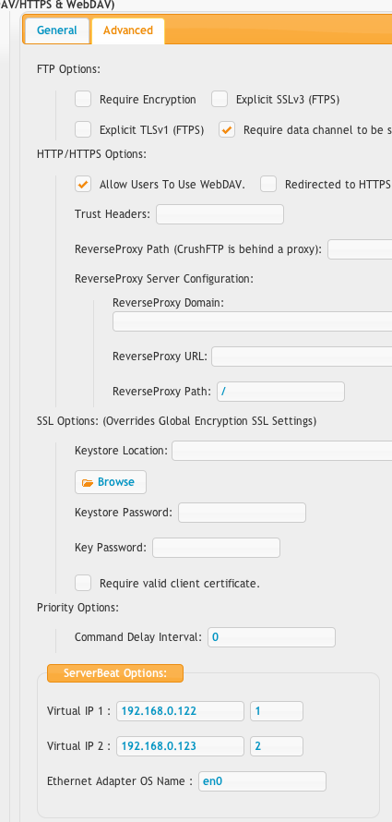Click the Command Delay Interval field
Image resolution: width=392 pixels, height=822 pixels.
pyautogui.click(x=271, y=637)
